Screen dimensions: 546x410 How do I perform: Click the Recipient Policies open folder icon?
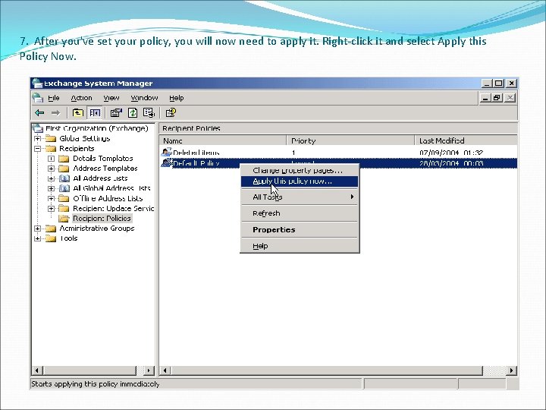[64, 219]
